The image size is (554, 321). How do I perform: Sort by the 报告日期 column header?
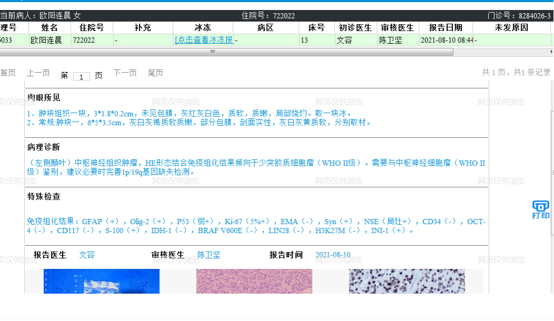(x=446, y=27)
